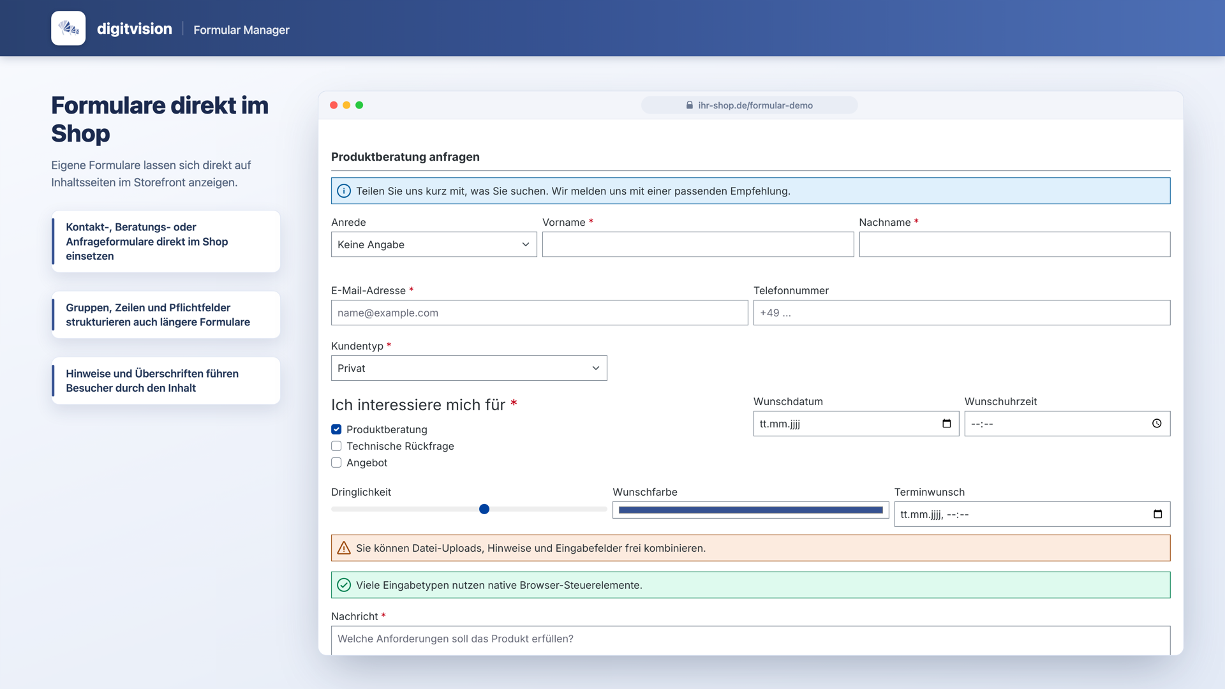
Task: Click the digitvision brand name
Action: (135, 29)
